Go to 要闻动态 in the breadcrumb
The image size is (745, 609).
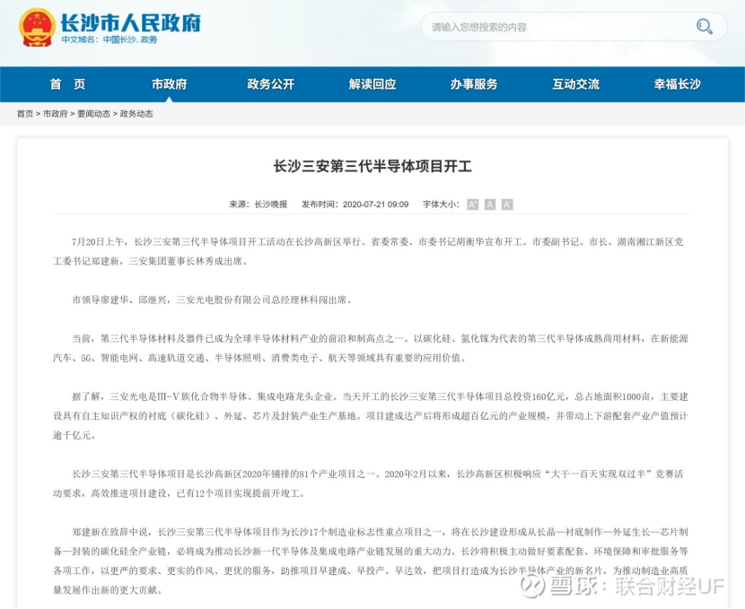tap(93, 114)
